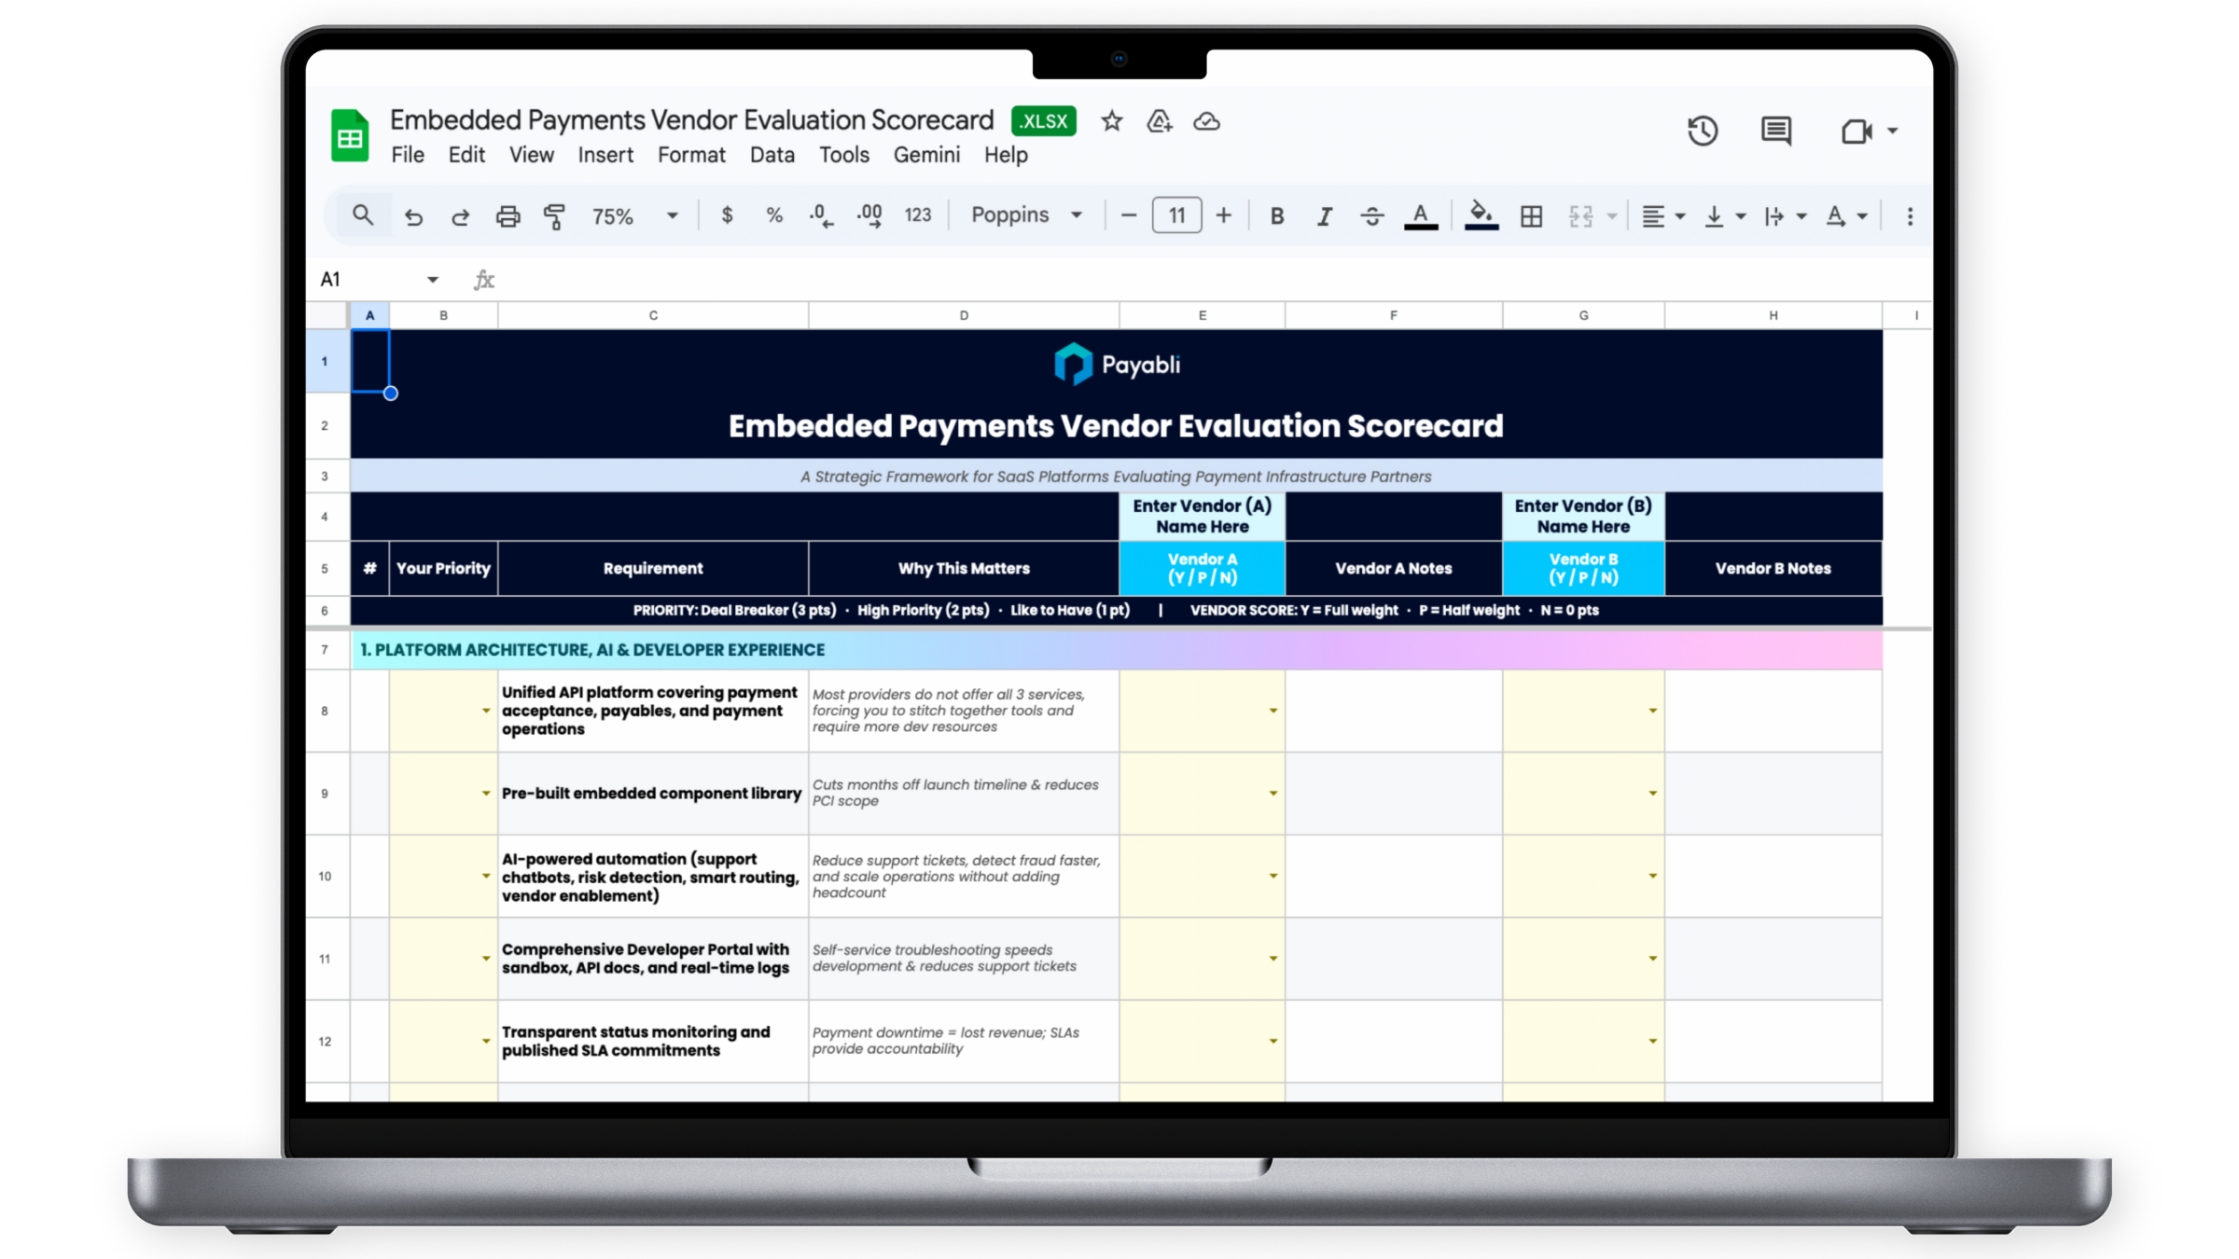The width and height of the screenshot is (2239, 1259).
Task: Open version history clock icon
Action: [1703, 131]
